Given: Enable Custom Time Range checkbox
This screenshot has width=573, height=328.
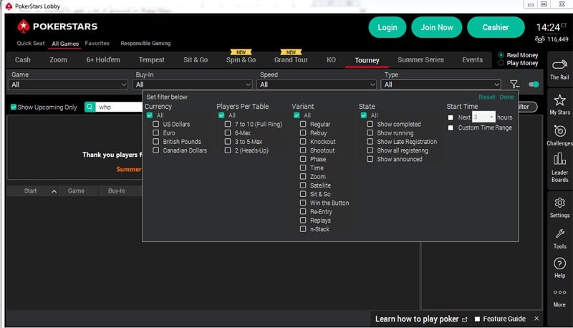Looking at the screenshot, I should point(451,128).
